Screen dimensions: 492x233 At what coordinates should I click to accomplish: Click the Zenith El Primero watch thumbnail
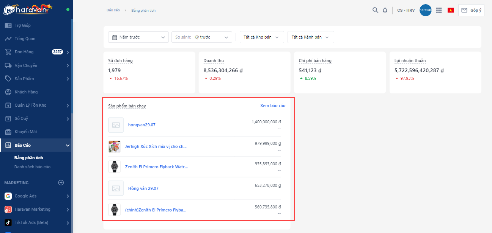[x=115, y=167]
